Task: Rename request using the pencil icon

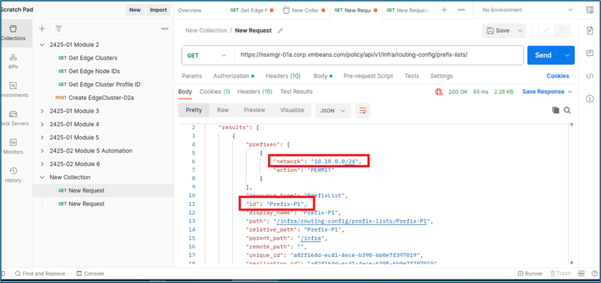Action: pos(281,31)
